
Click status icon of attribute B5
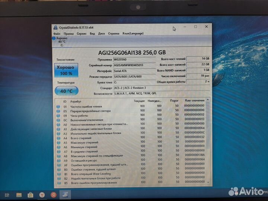point(59,183)
